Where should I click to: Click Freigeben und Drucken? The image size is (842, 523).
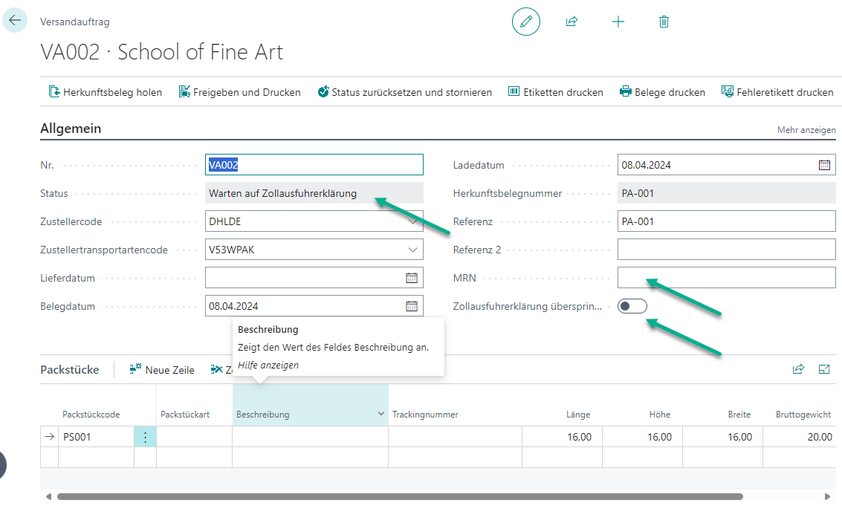(x=239, y=92)
